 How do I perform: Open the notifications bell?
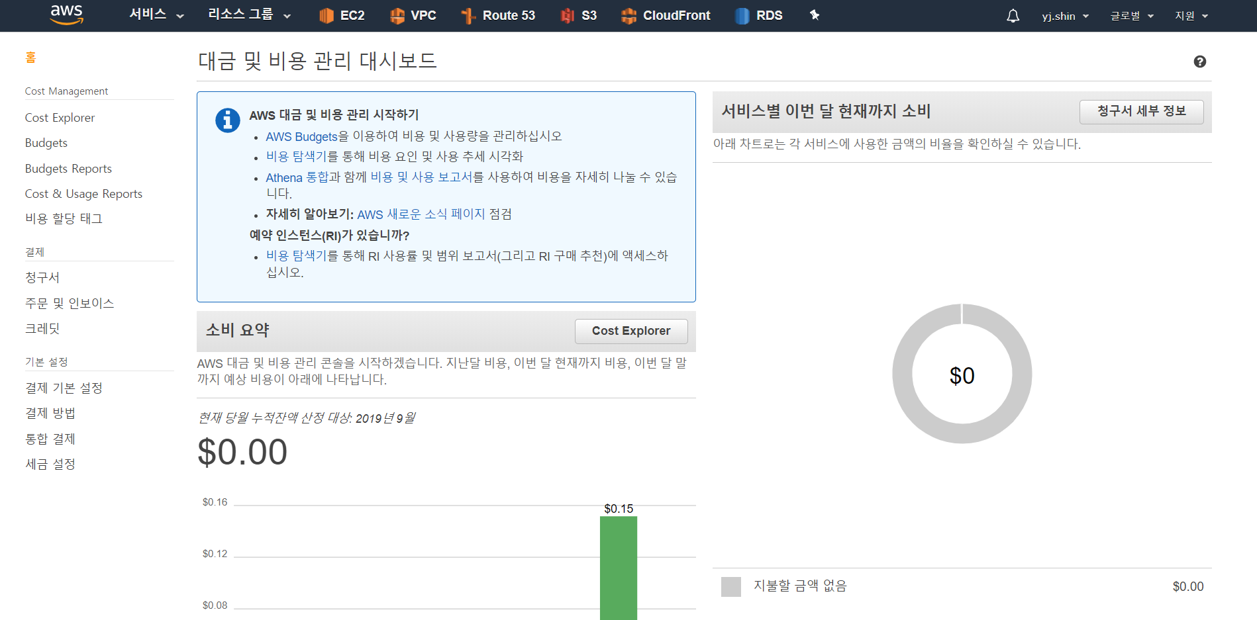tap(1013, 16)
